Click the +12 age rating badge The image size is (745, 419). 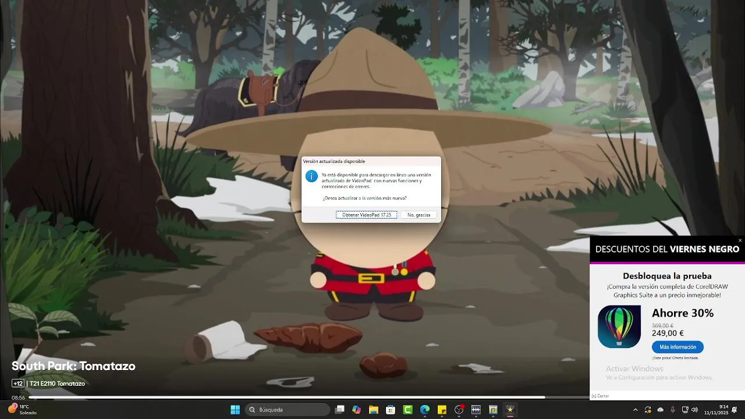coord(18,384)
